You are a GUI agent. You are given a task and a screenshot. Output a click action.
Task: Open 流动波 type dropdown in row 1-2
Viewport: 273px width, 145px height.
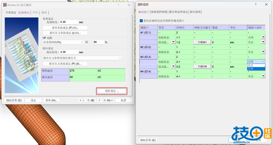tap(173, 42)
